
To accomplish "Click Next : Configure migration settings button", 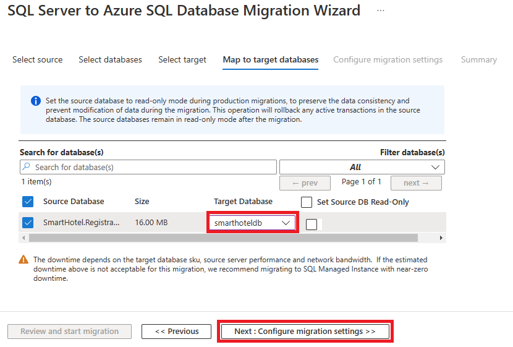I will coord(305,332).
